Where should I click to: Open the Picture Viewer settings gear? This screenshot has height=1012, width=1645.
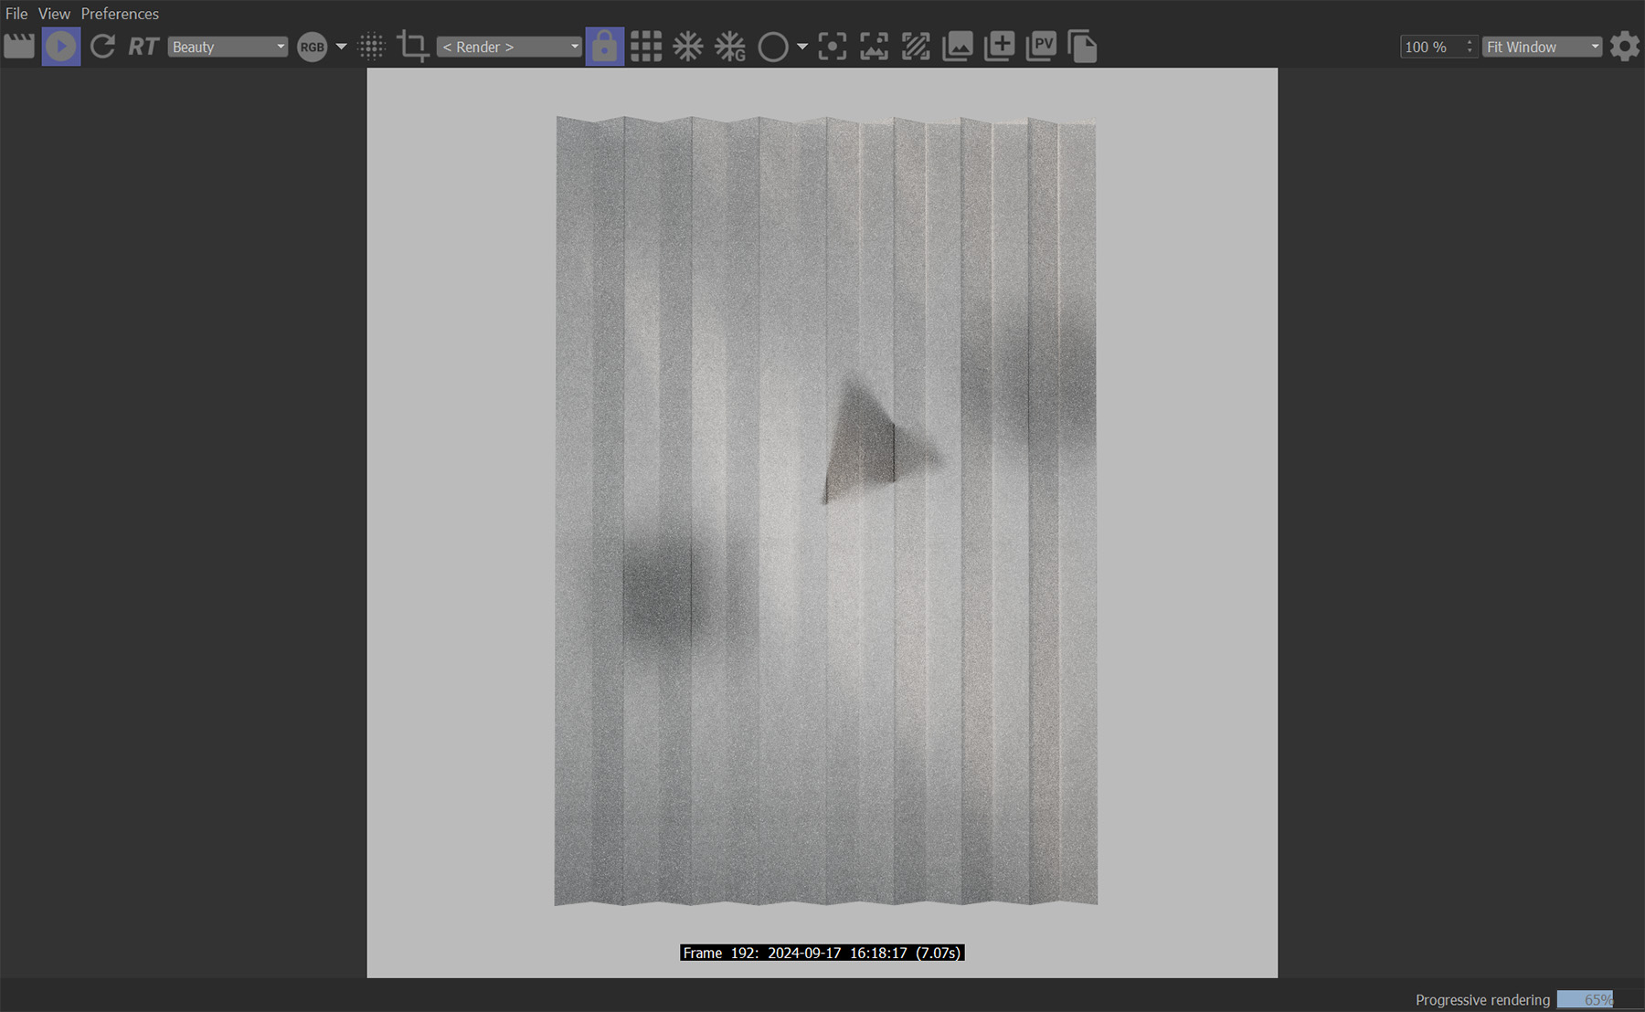(1625, 46)
